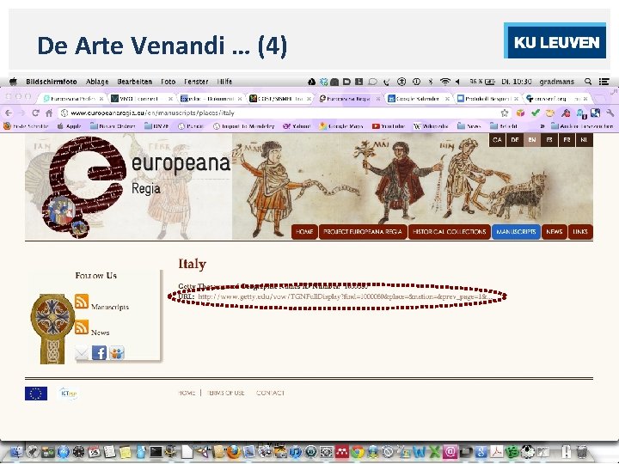Image resolution: width=619 pixels, height=464 pixels.
Task: Select the NL language button
Action: point(585,140)
